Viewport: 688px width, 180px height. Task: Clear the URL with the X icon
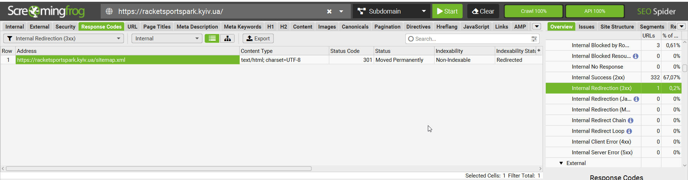coord(329,11)
